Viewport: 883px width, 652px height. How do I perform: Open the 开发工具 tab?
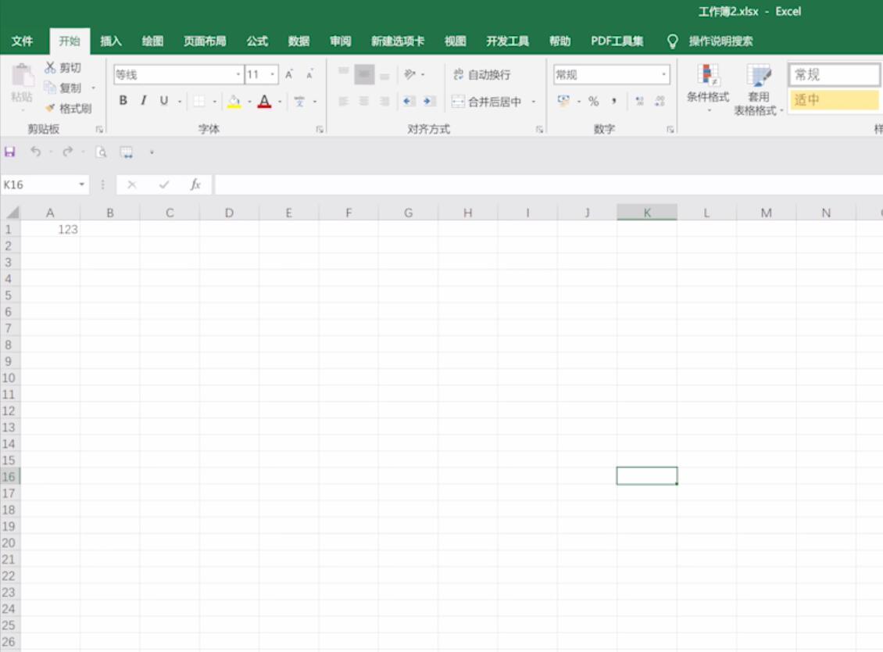tap(507, 41)
